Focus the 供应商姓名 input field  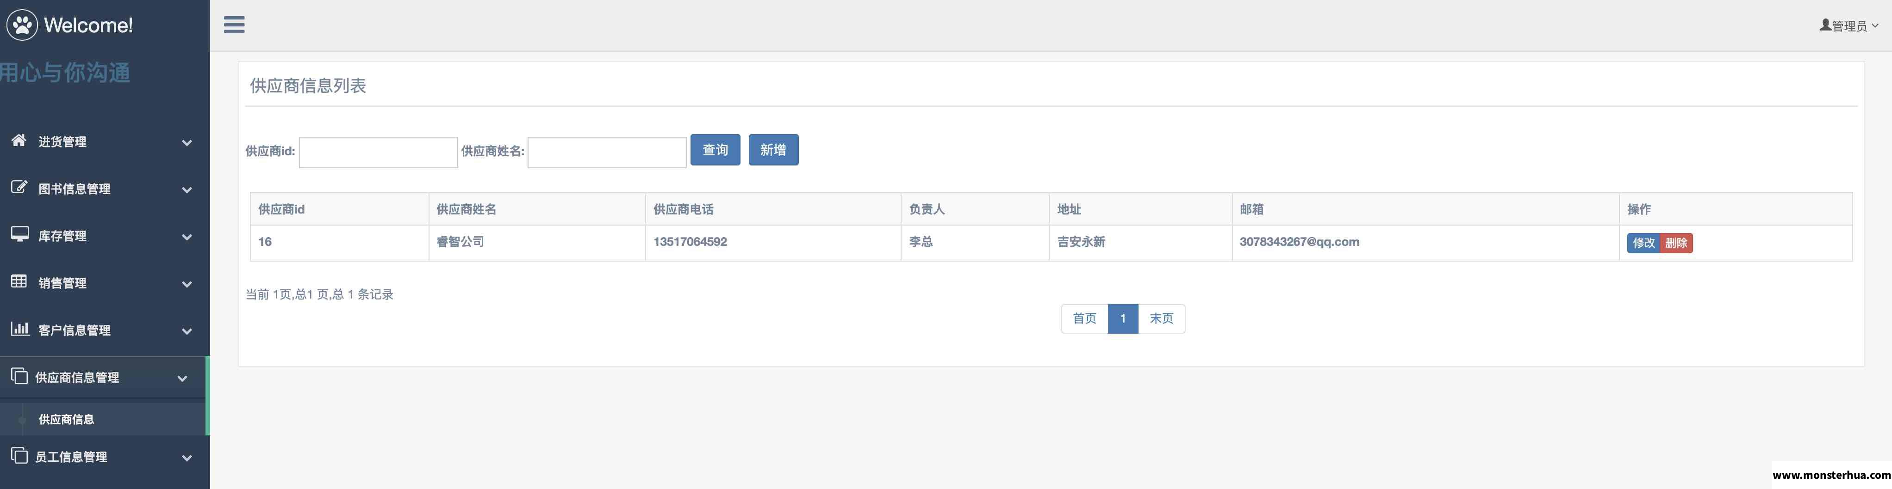pyautogui.click(x=607, y=153)
